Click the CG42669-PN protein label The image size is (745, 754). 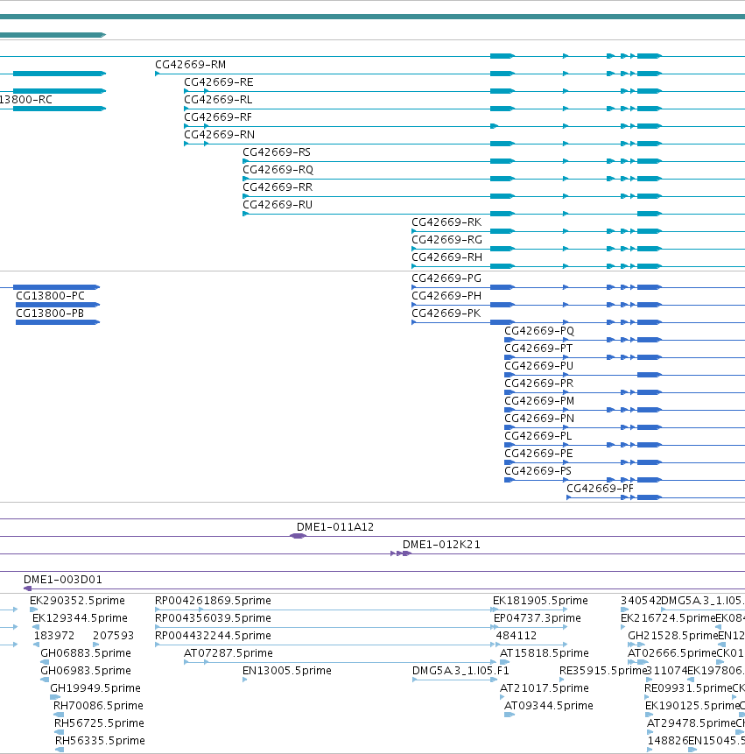pos(539,419)
